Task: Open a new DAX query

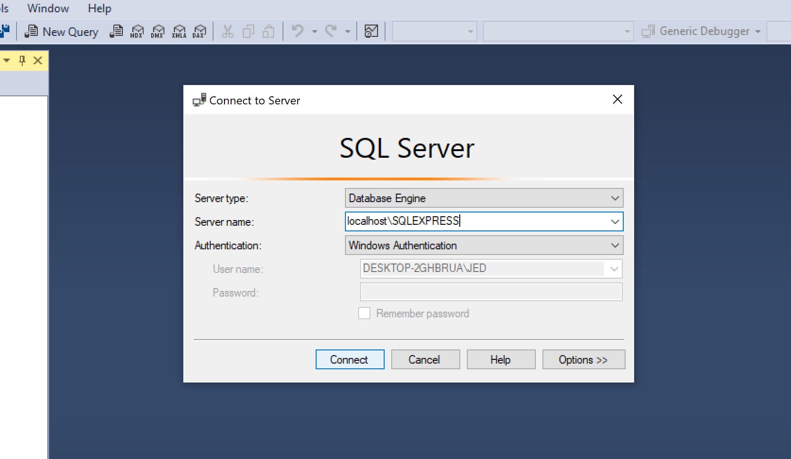Action: pyautogui.click(x=200, y=31)
